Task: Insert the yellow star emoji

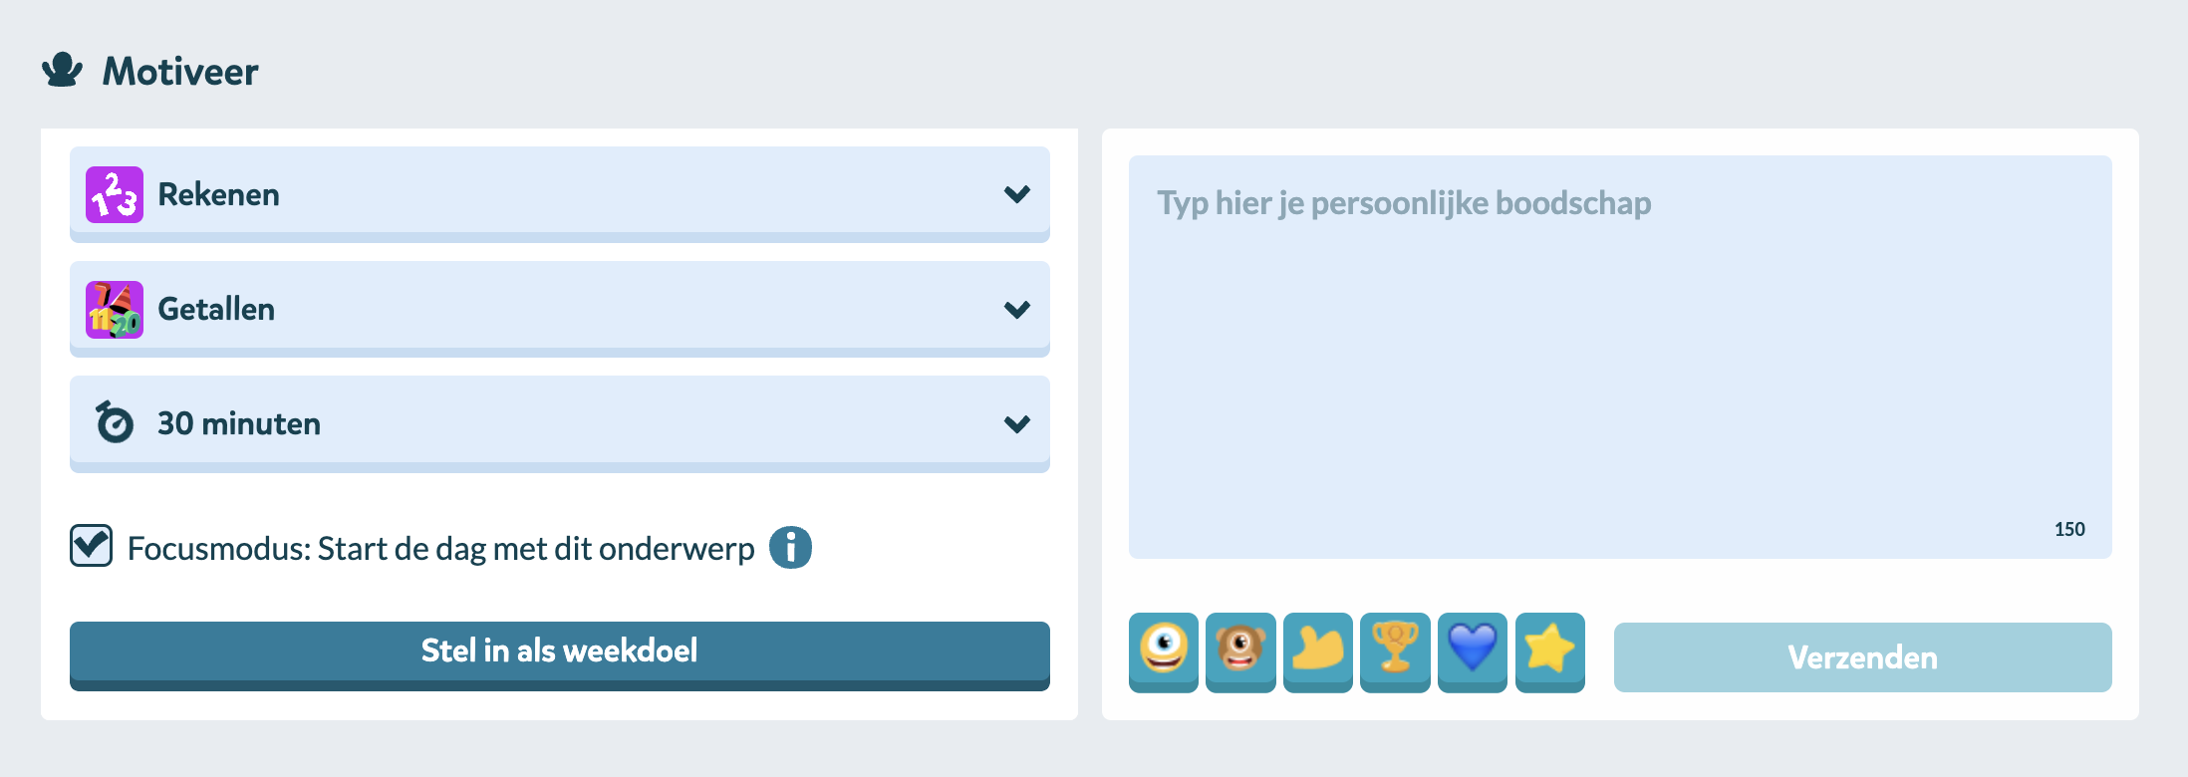Action: click(1549, 650)
